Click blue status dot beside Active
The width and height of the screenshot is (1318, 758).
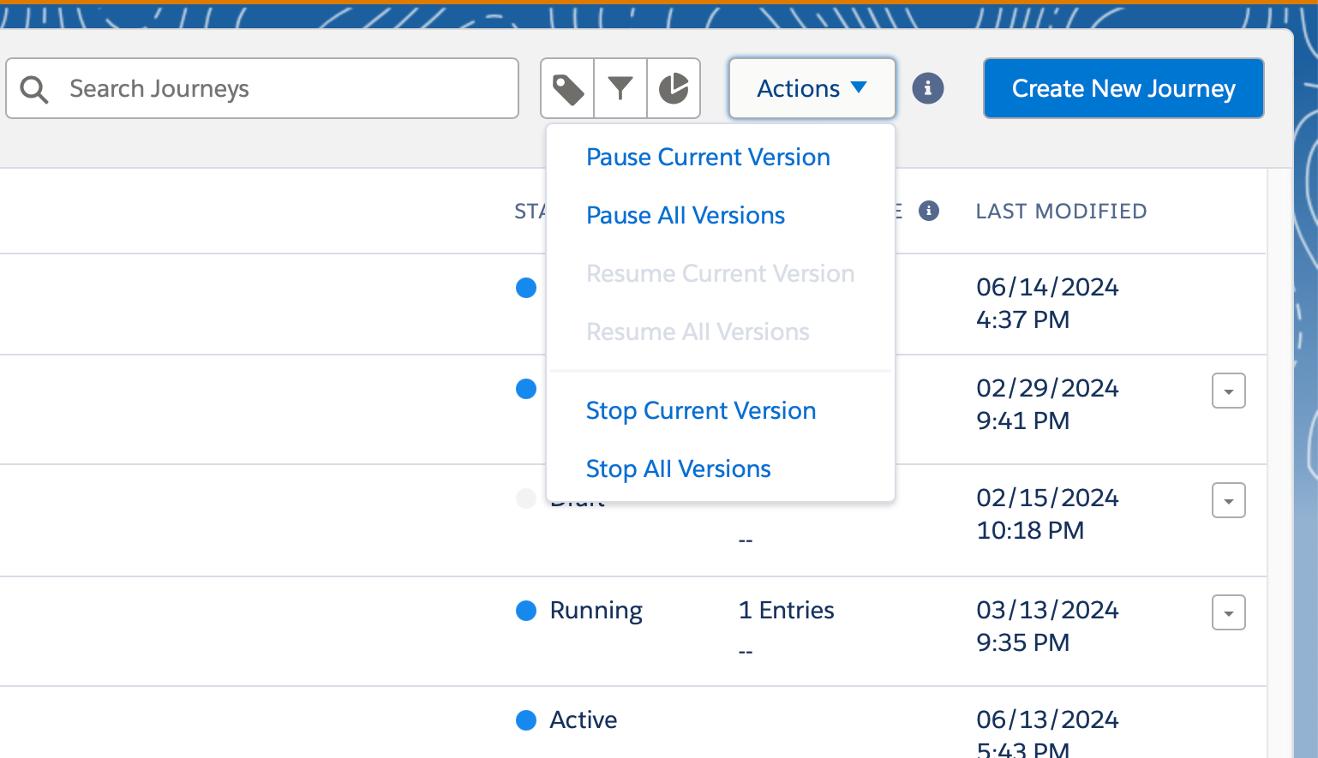(x=526, y=720)
